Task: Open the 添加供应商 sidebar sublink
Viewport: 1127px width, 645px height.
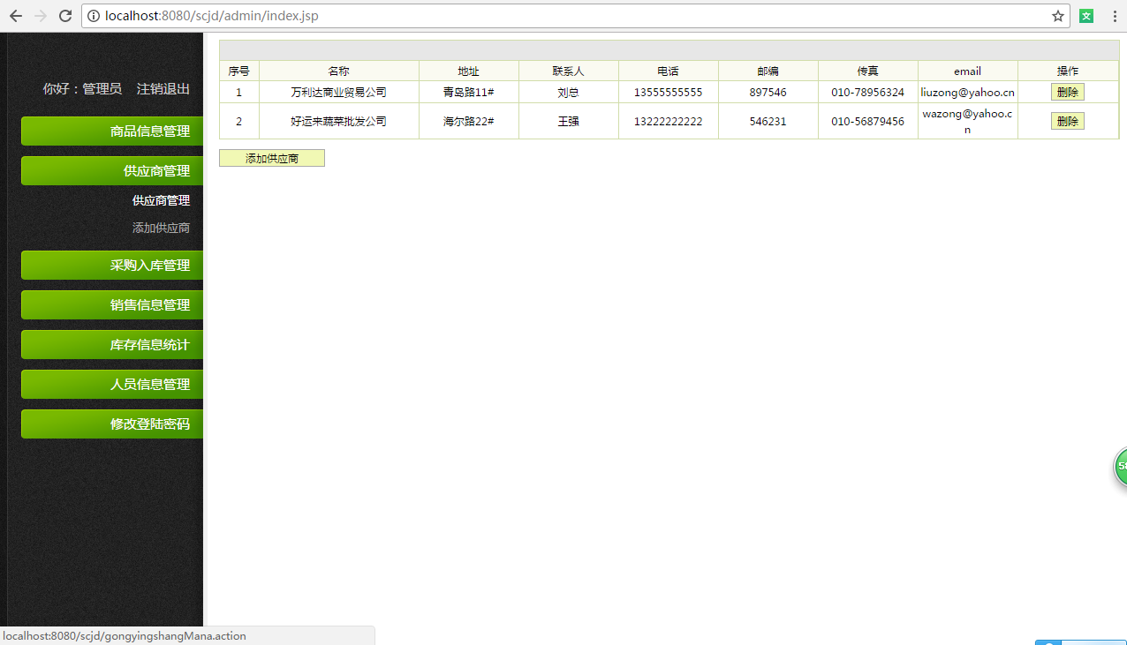Action: coord(160,228)
